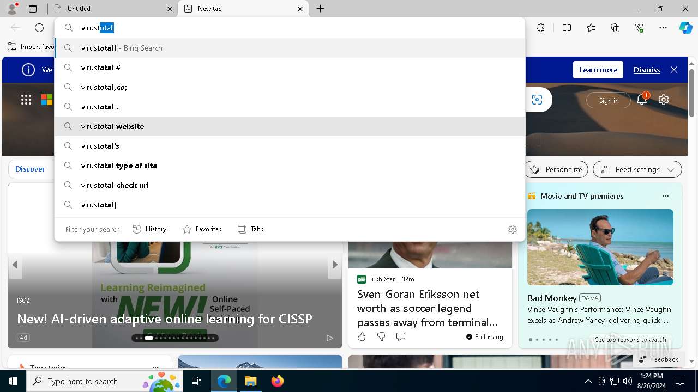Click the address bar text field
Image resolution: width=698 pixels, height=392 pixels.
(x=290, y=28)
